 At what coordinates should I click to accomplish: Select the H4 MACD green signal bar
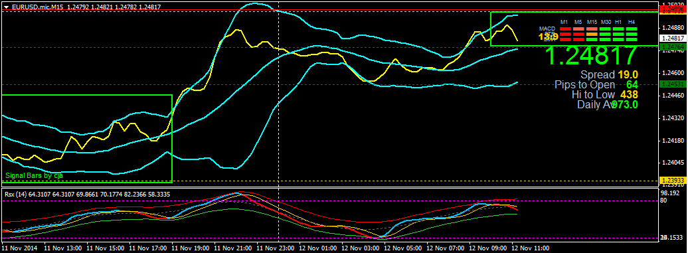[x=632, y=29]
